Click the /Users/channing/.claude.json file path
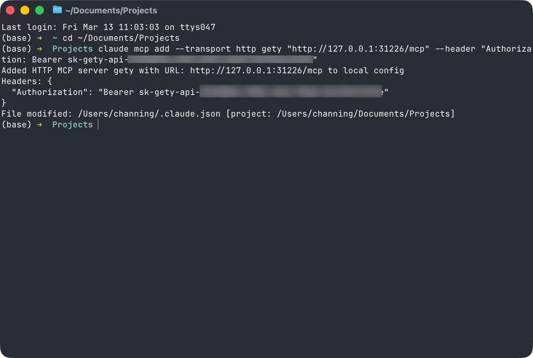The image size is (533, 358). click(149, 114)
